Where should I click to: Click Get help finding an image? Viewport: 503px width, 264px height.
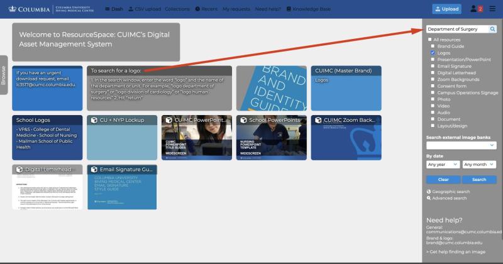tap(455, 252)
